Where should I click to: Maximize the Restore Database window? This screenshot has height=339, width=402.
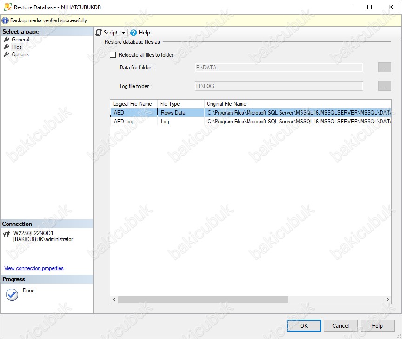click(x=369, y=7)
